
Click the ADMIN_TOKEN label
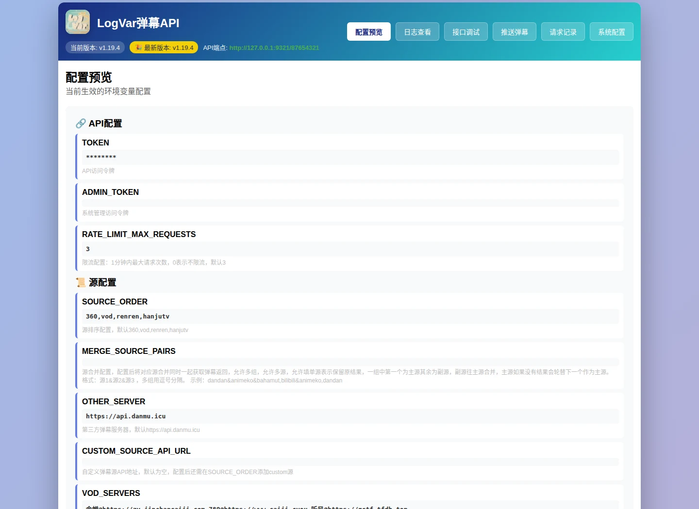point(110,192)
